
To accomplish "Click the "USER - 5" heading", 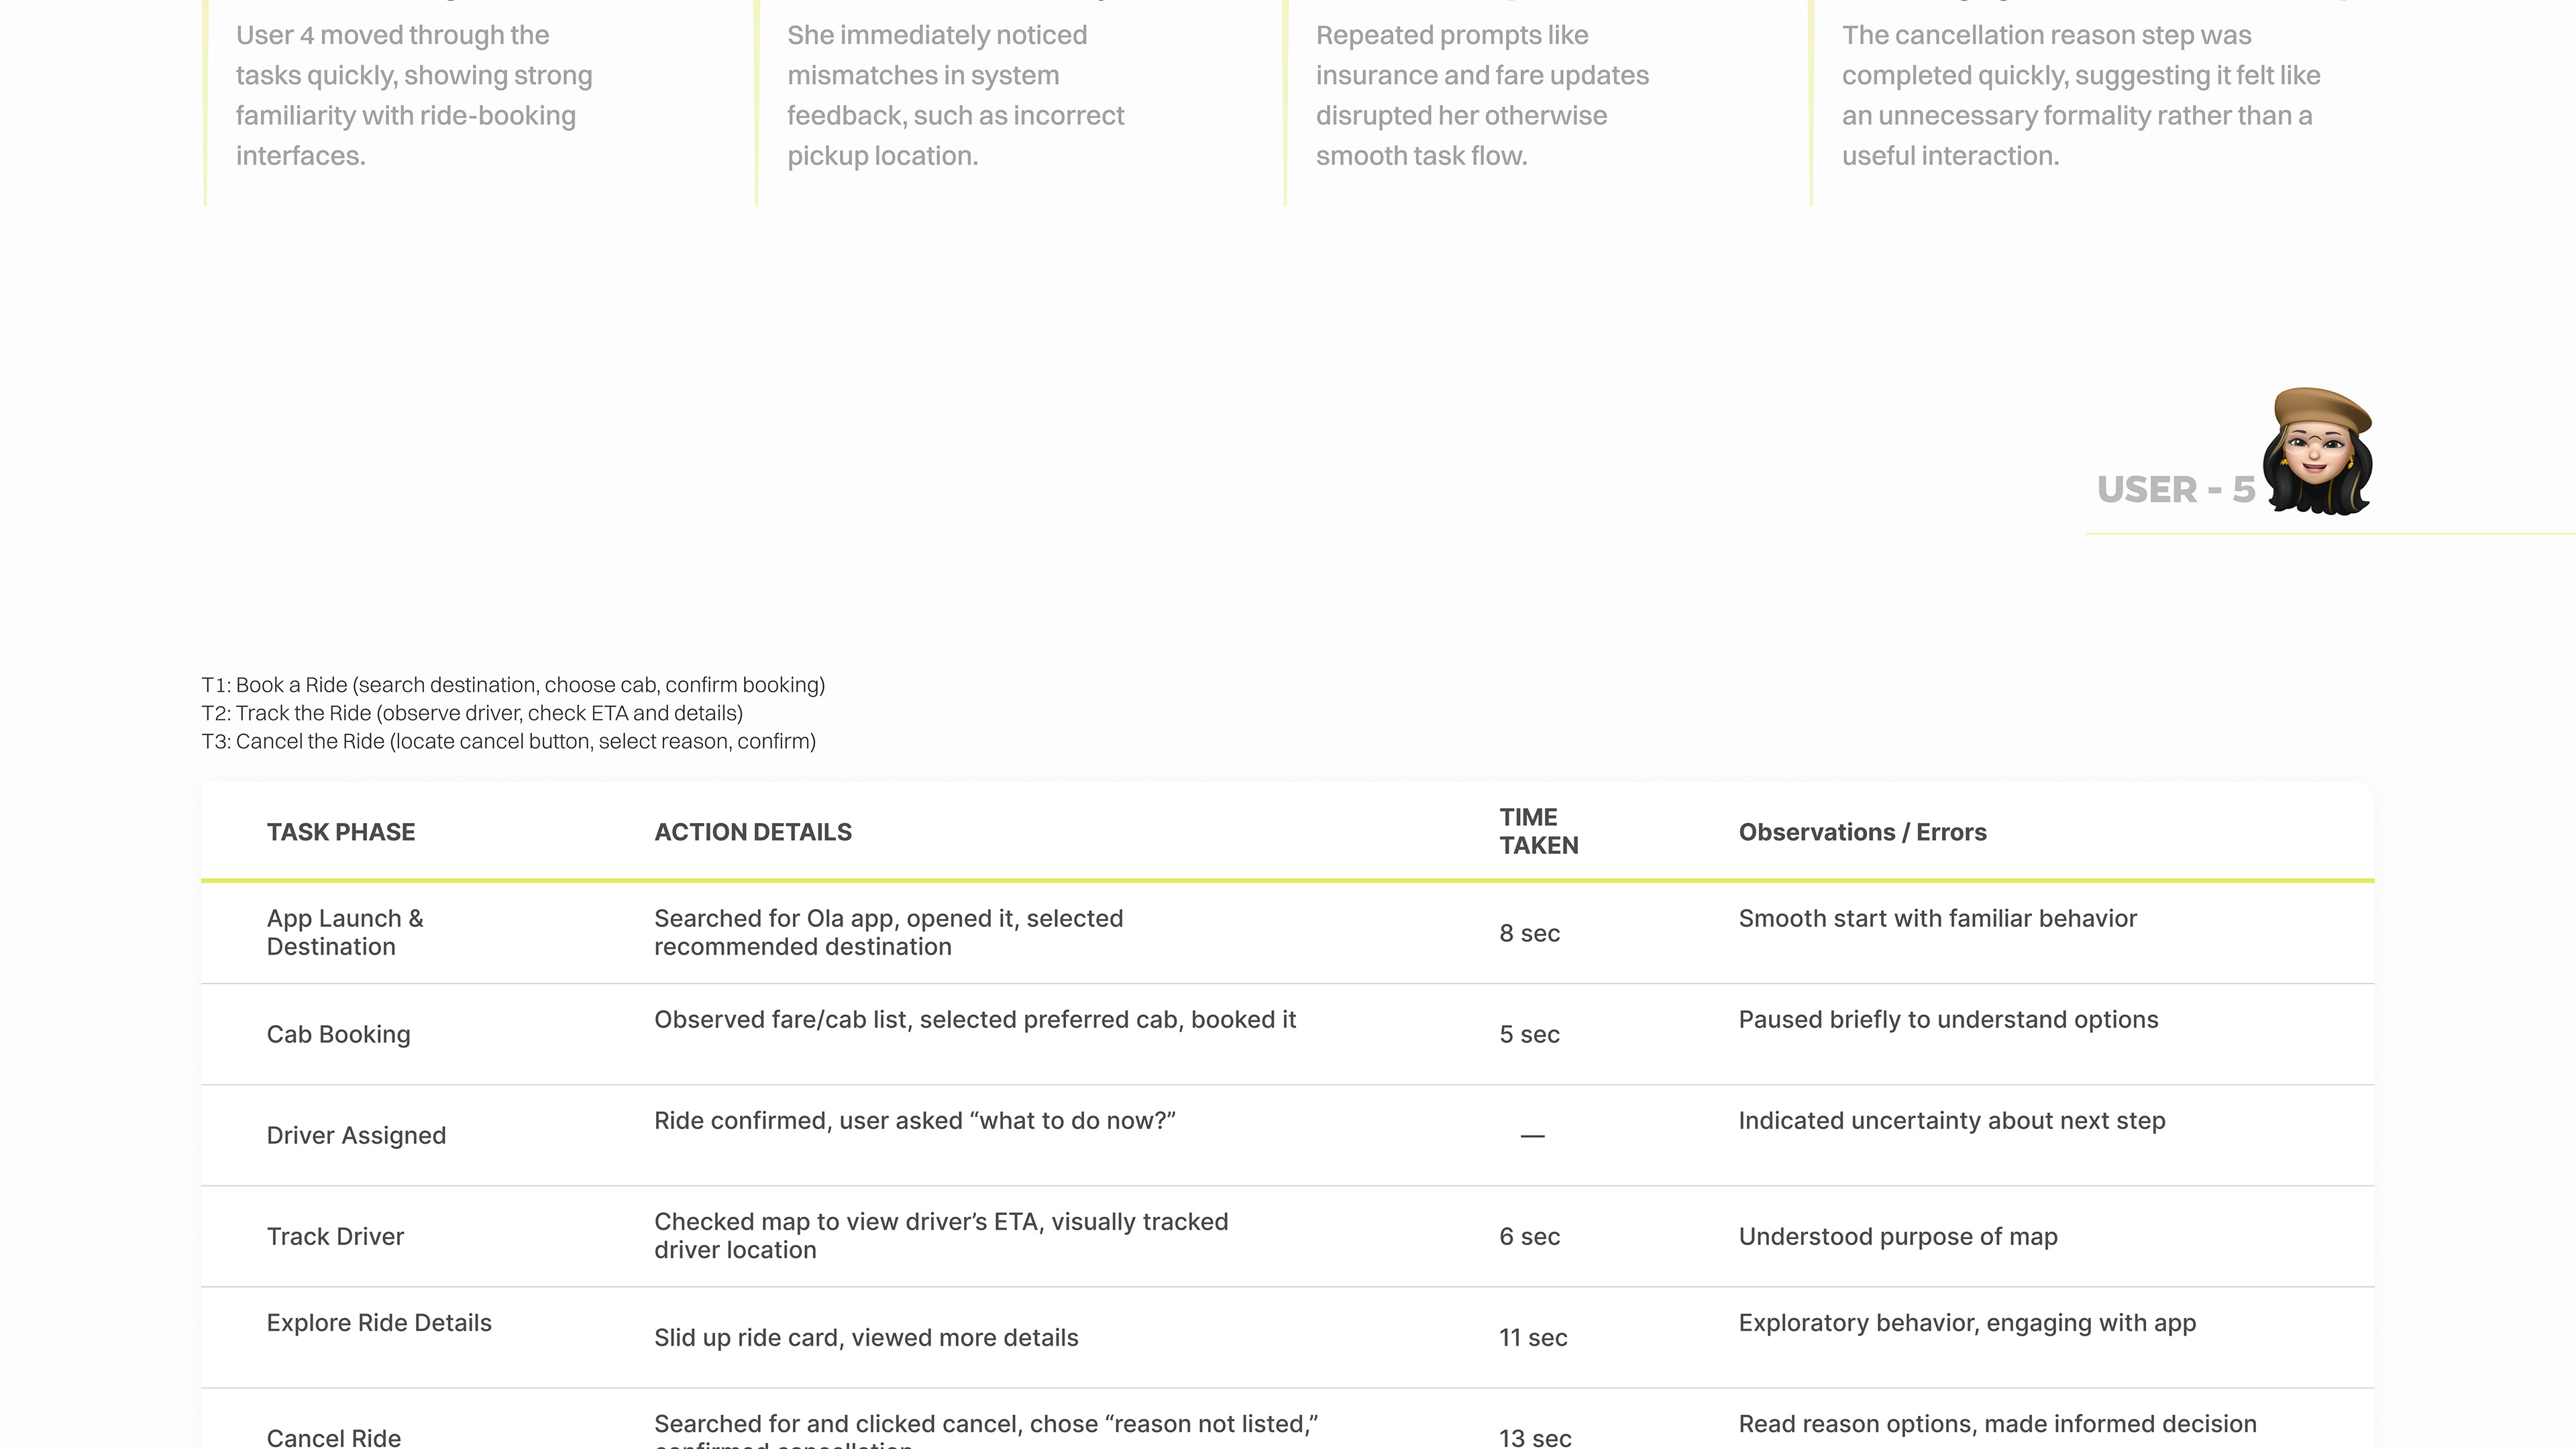I will tap(2176, 490).
